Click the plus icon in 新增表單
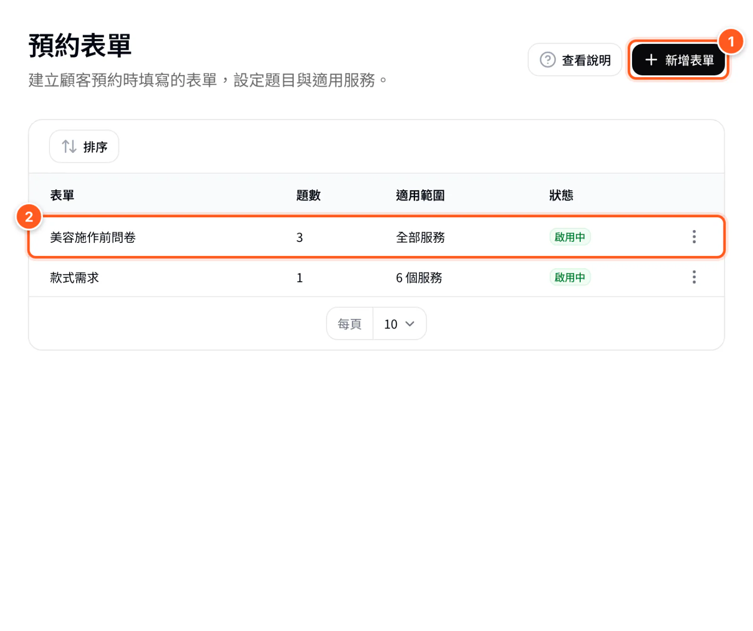Image resolution: width=753 pixels, height=631 pixels. (651, 60)
